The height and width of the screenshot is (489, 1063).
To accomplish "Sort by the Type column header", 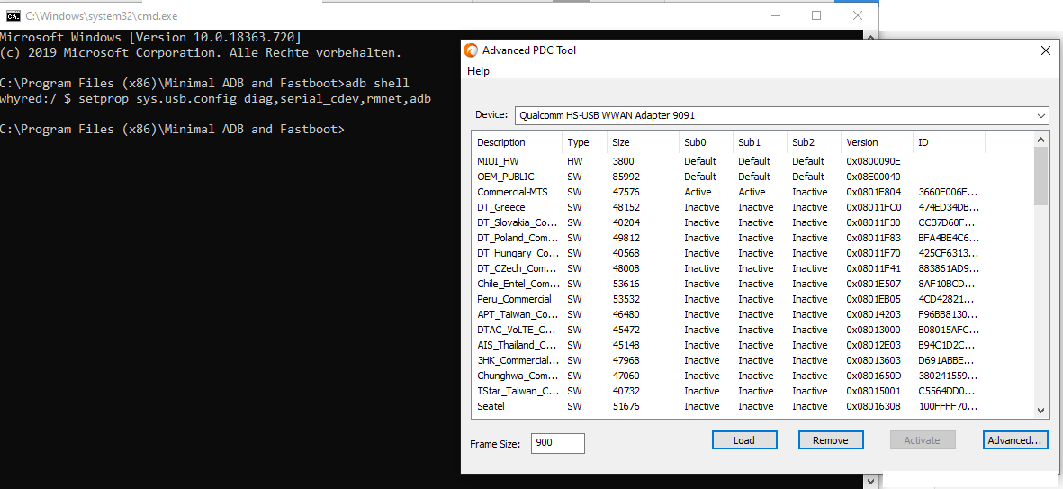I will click(x=584, y=142).
